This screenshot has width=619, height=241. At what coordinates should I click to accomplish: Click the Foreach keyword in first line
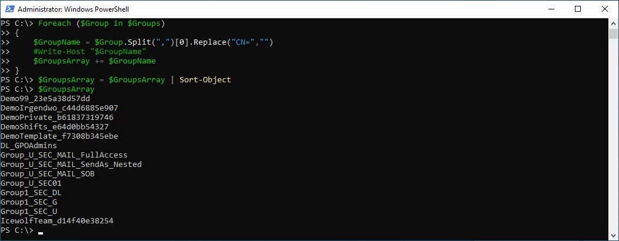click(55, 24)
